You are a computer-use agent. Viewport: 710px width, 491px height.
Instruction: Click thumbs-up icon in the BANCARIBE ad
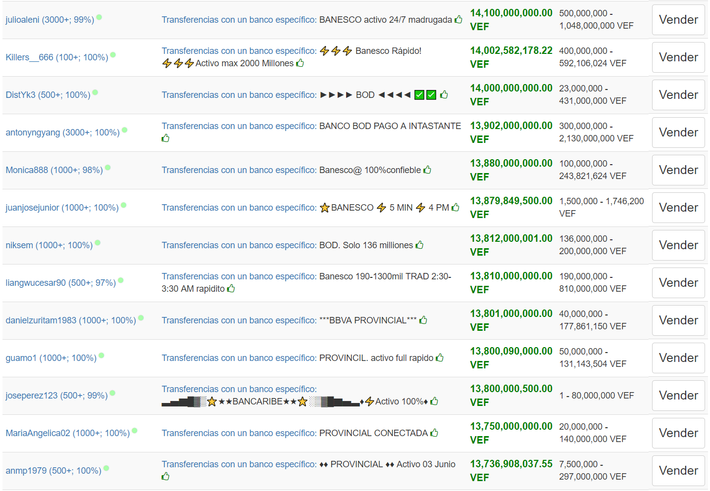pyautogui.click(x=434, y=401)
